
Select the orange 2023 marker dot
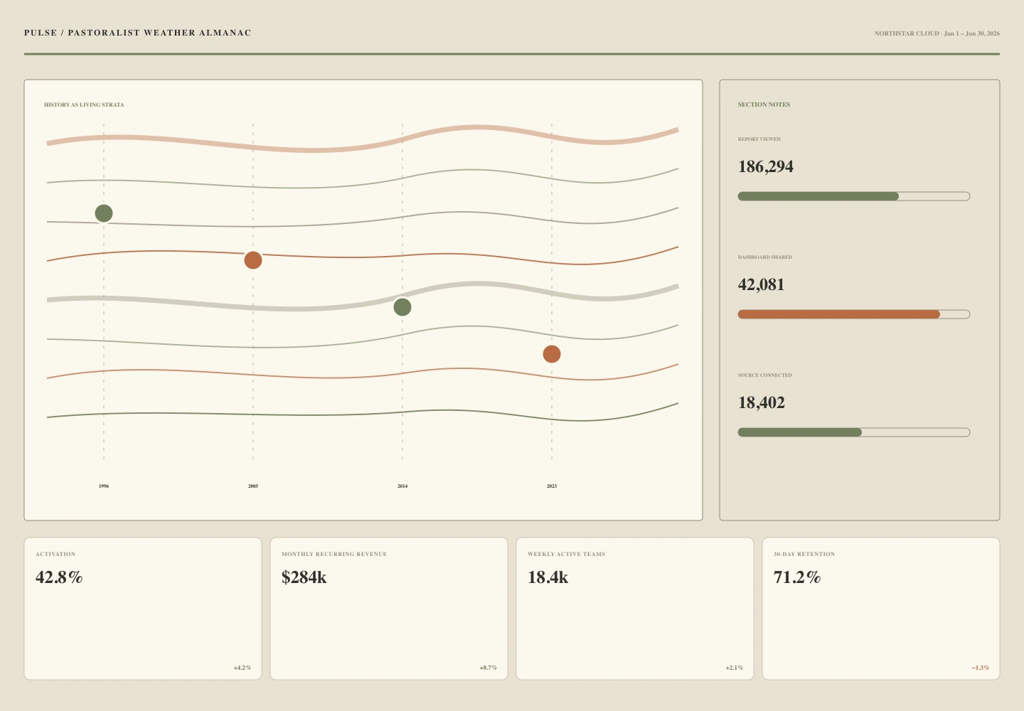[x=552, y=354]
